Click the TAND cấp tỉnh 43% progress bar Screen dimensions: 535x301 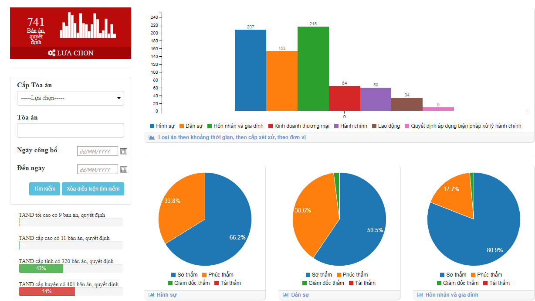(41, 268)
